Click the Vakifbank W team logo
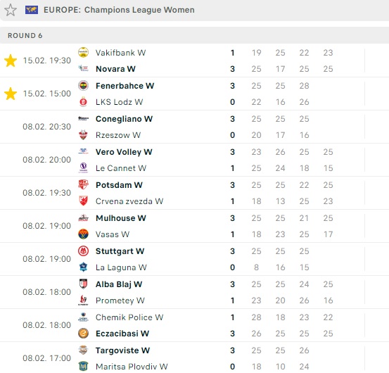 (83, 52)
